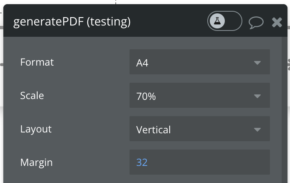Select the Margin value 32

coord(142,162)
